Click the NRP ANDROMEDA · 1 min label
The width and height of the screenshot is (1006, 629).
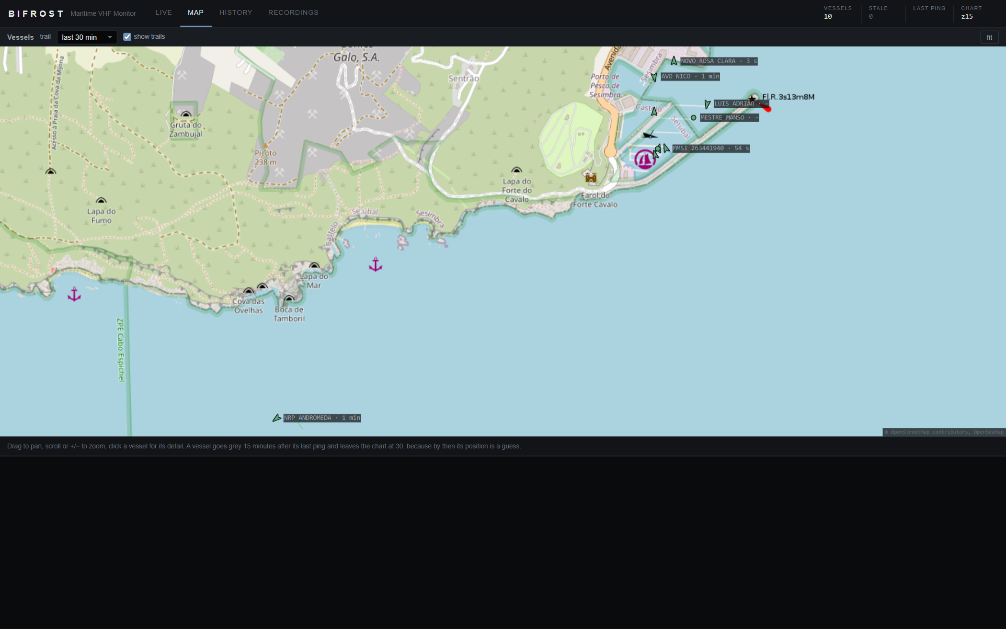click(322, 418)
